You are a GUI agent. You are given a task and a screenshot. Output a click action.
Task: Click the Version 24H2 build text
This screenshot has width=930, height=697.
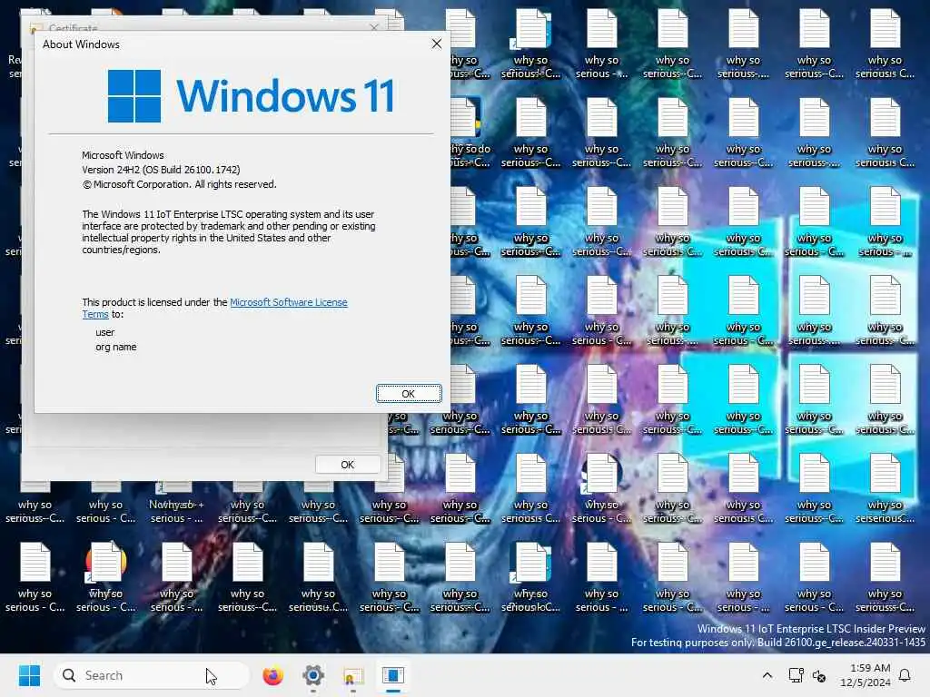click(x=161, y=170)
